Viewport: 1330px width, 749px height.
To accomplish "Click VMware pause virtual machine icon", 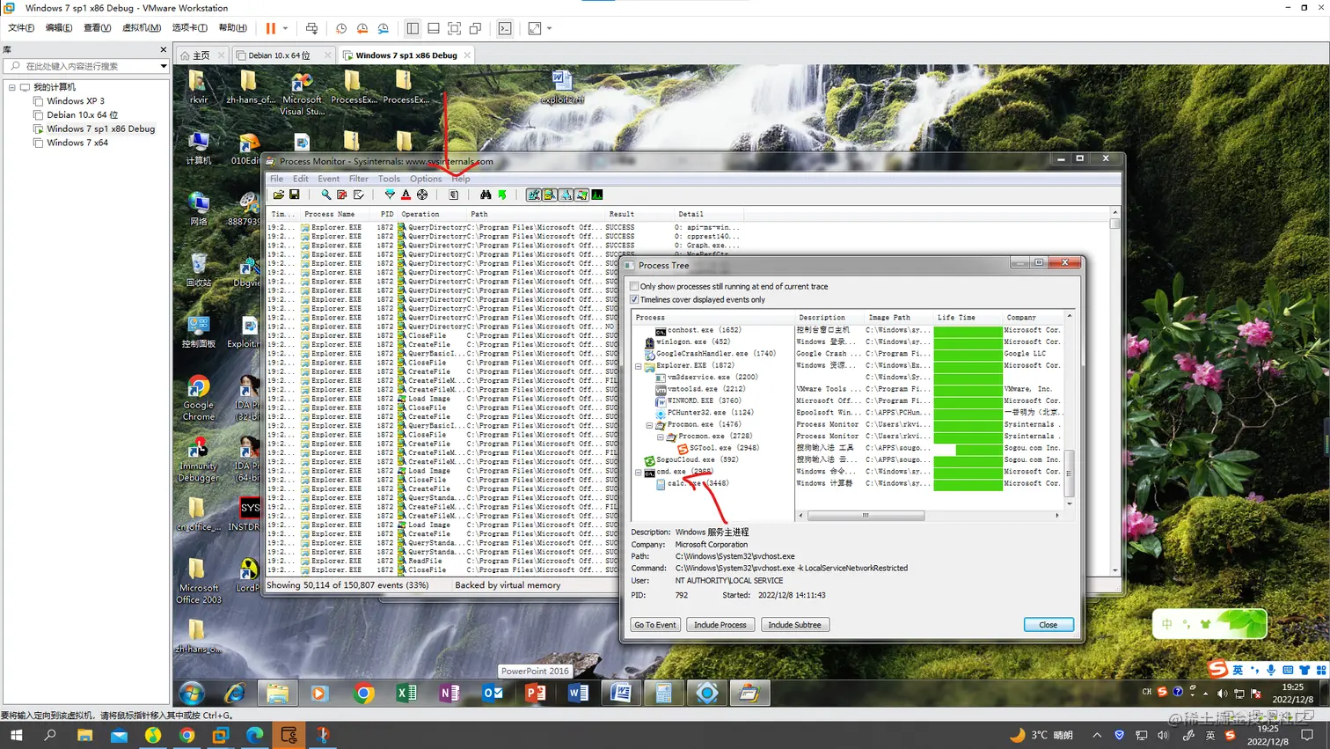I will tap(271, 28).
